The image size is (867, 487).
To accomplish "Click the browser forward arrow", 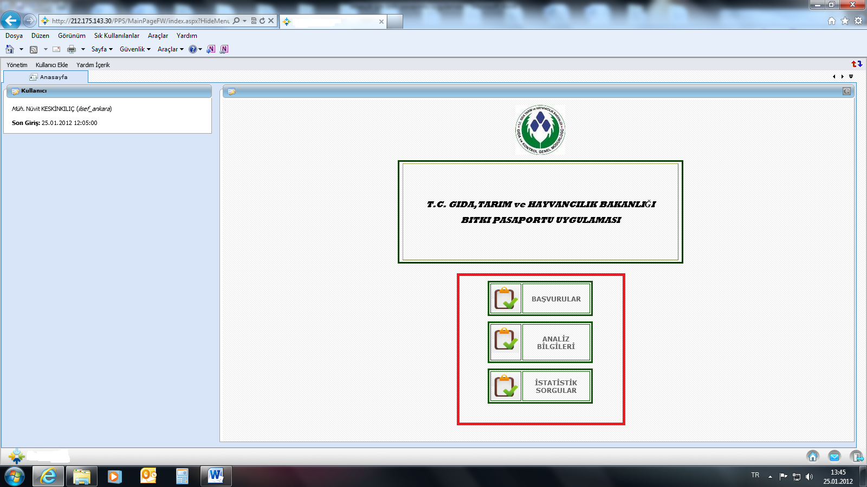I will [x=30, y=21].
